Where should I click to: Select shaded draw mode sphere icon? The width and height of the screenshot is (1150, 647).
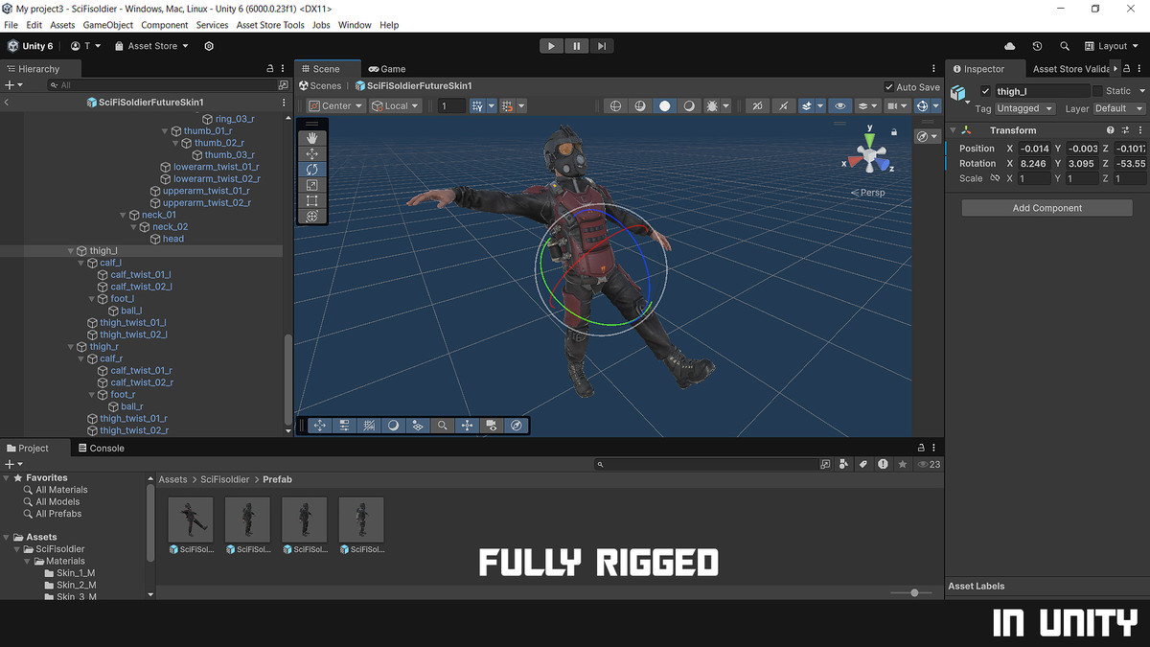click(665, 106)
